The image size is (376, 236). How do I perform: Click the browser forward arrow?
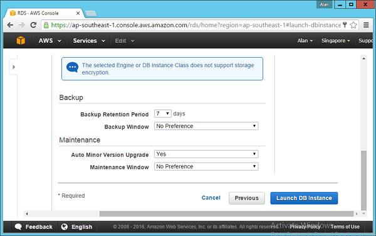tap(21, 25)
